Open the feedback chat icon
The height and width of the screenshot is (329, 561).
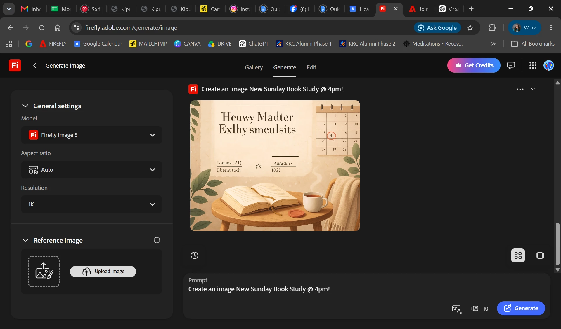coord(511,65)
